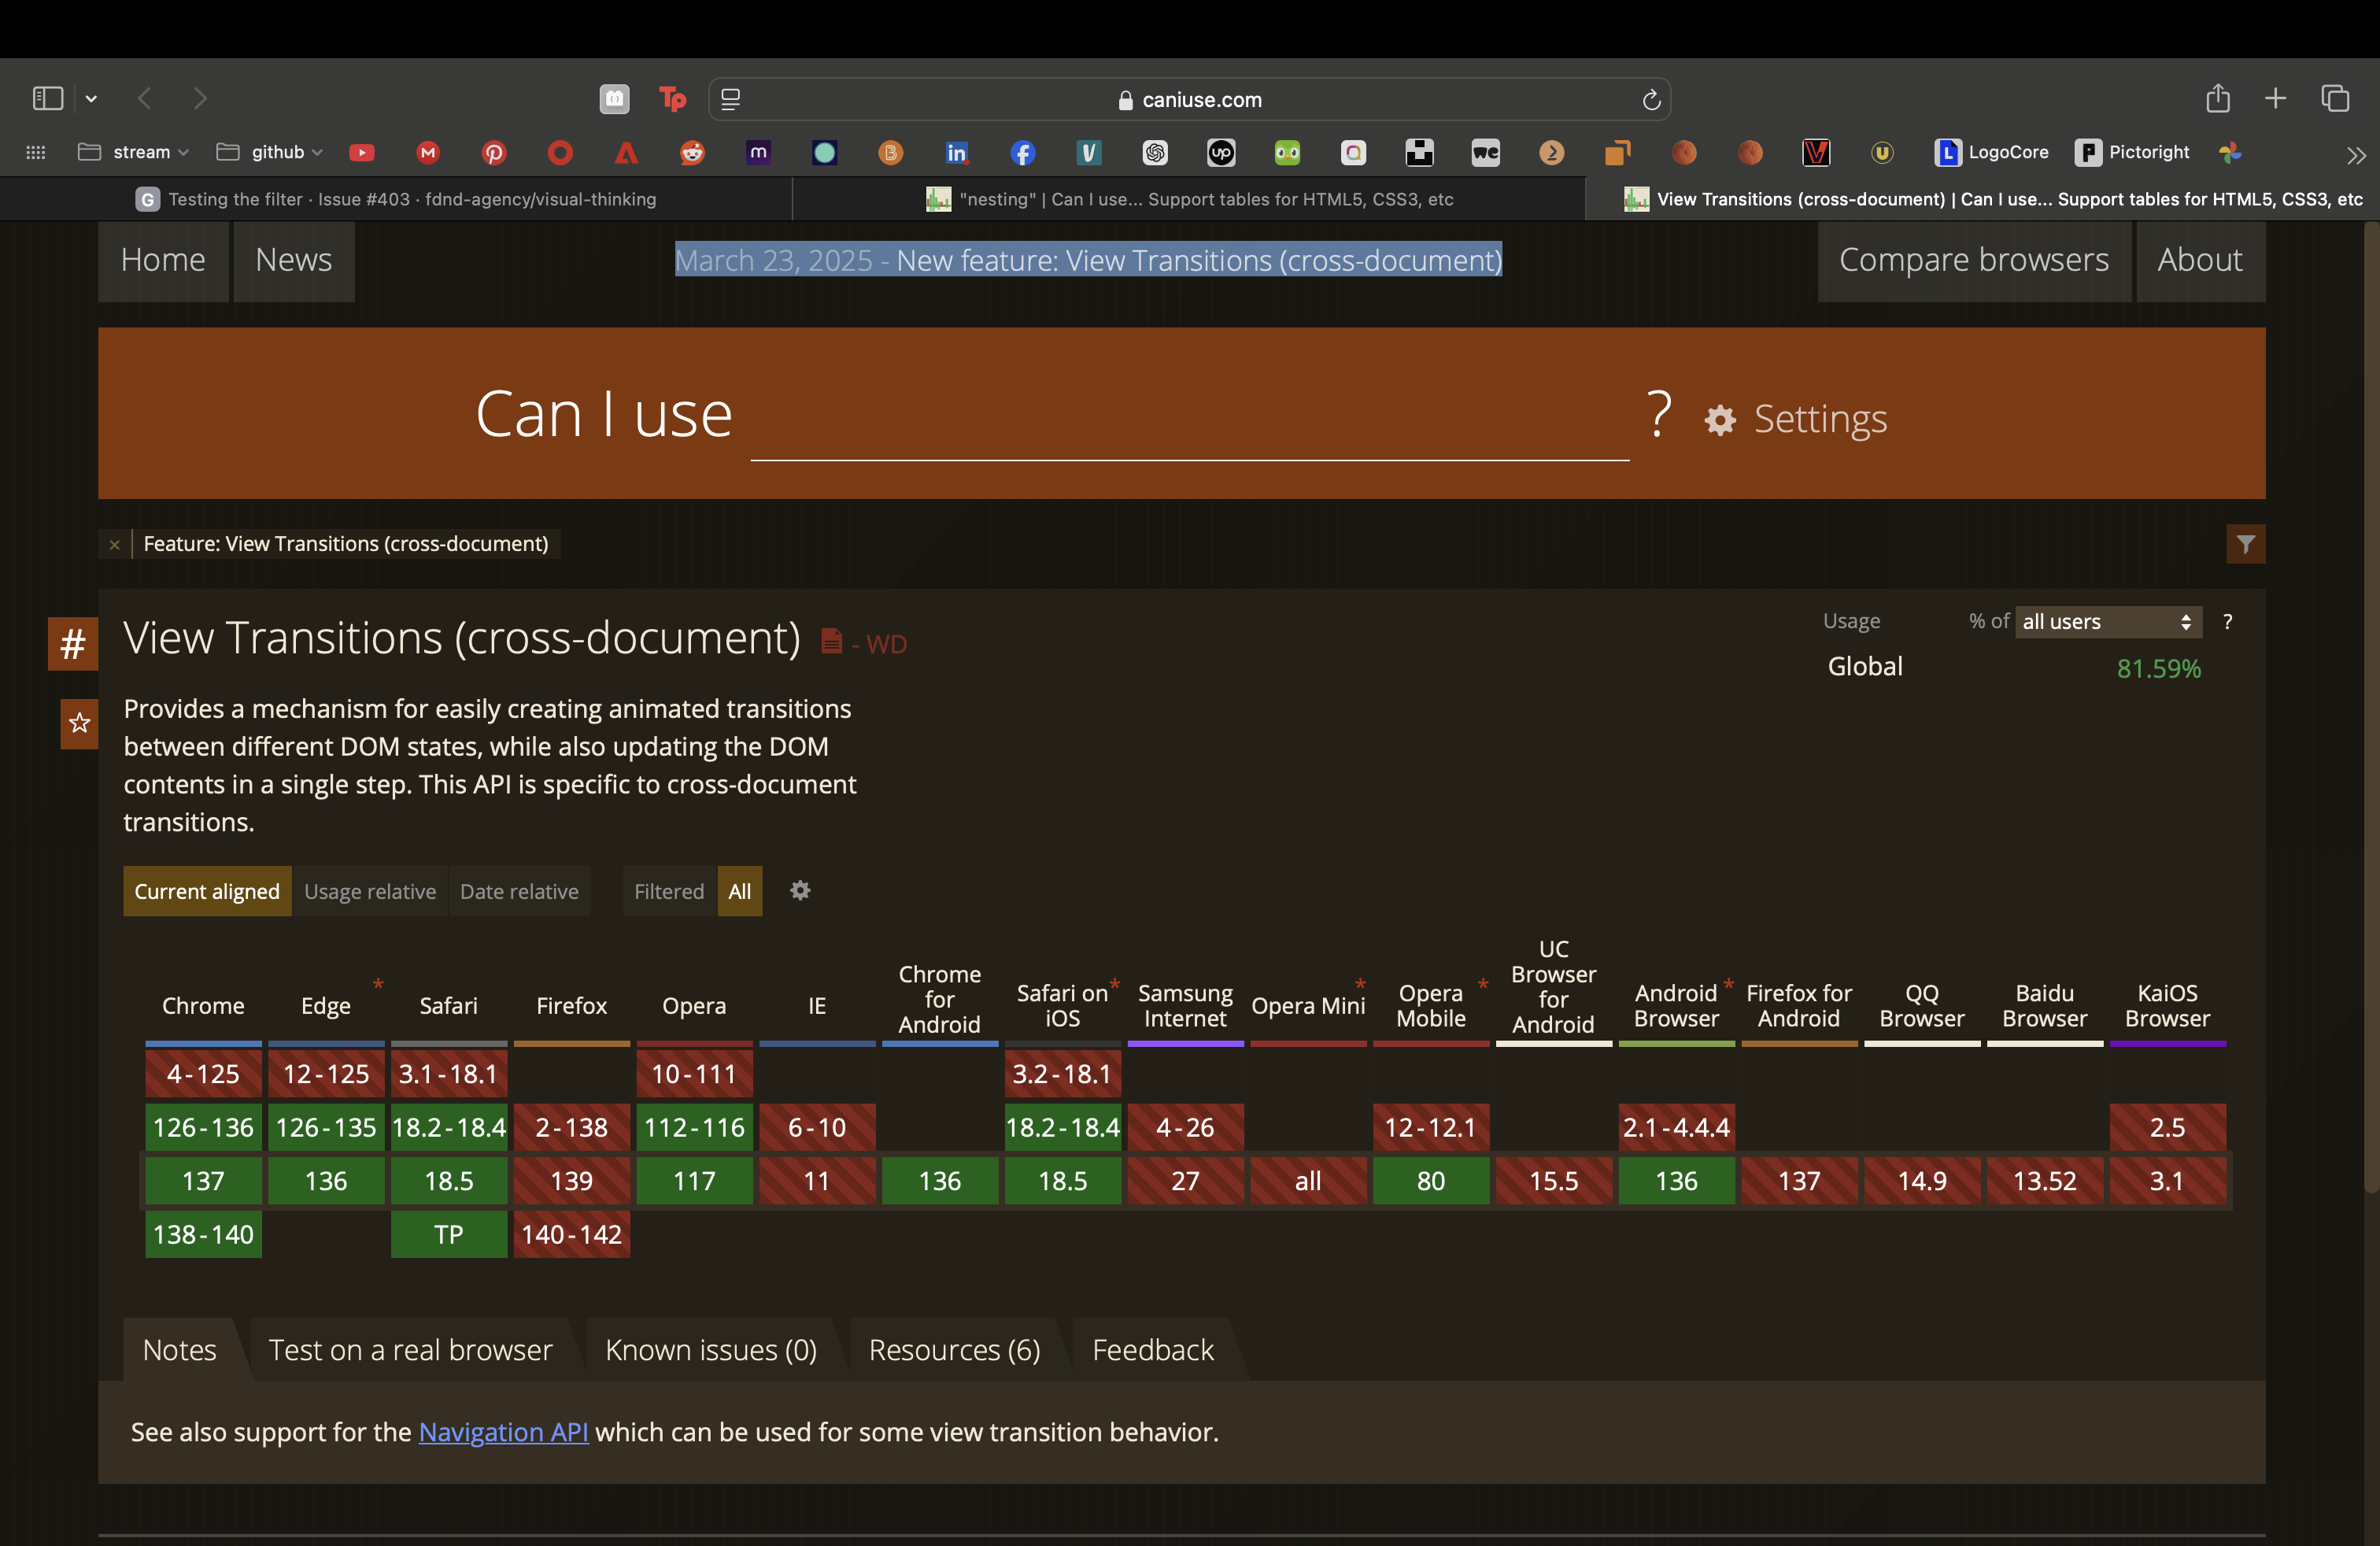Open a new tab with plus icon
Viewport: 2380px width, 1546px height.
tap(2275, 98)
